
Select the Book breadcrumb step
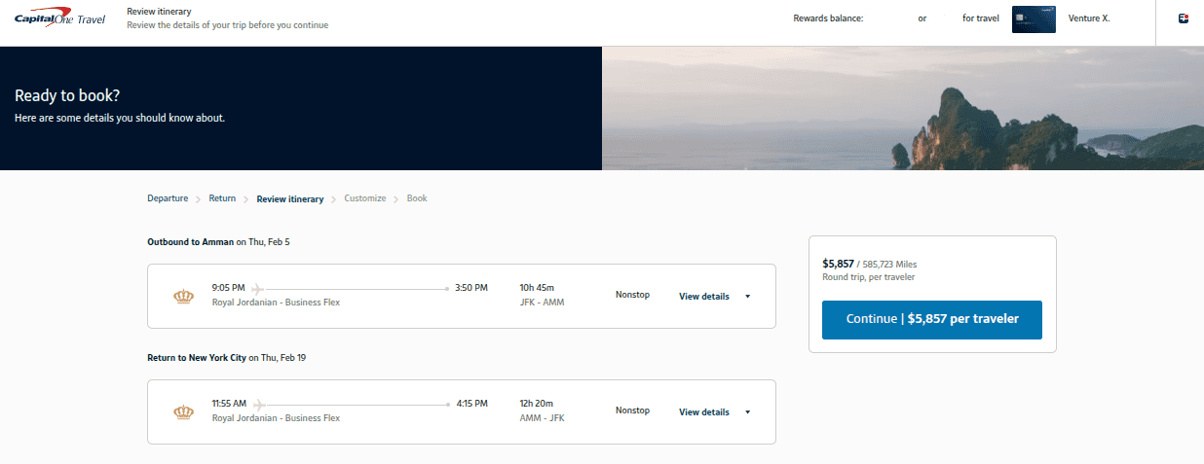click(417, 198)
